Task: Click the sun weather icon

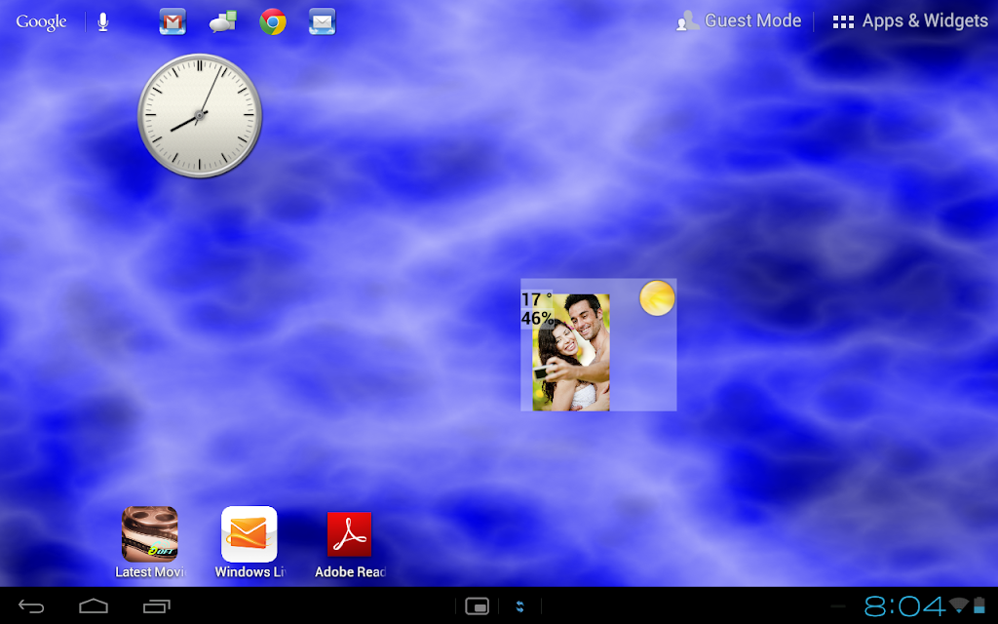Action: pos(657,298)
